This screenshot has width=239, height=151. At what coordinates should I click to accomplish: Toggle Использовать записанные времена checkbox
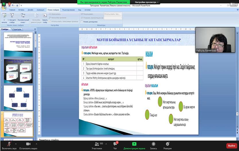coord(50,21)
